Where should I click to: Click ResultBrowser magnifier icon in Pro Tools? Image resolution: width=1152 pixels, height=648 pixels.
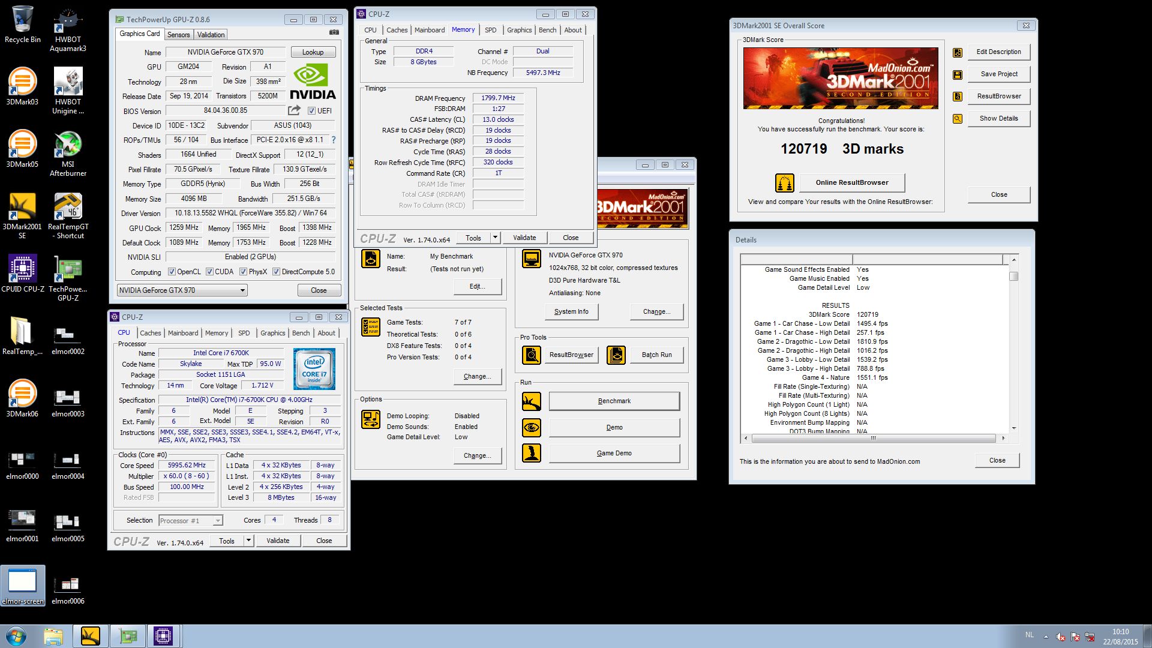[531, 355]
